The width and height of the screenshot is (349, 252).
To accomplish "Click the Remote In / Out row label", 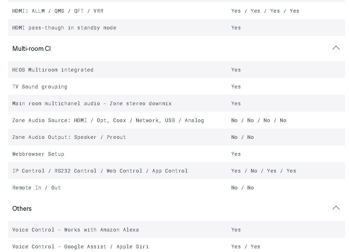I will 37,187.
